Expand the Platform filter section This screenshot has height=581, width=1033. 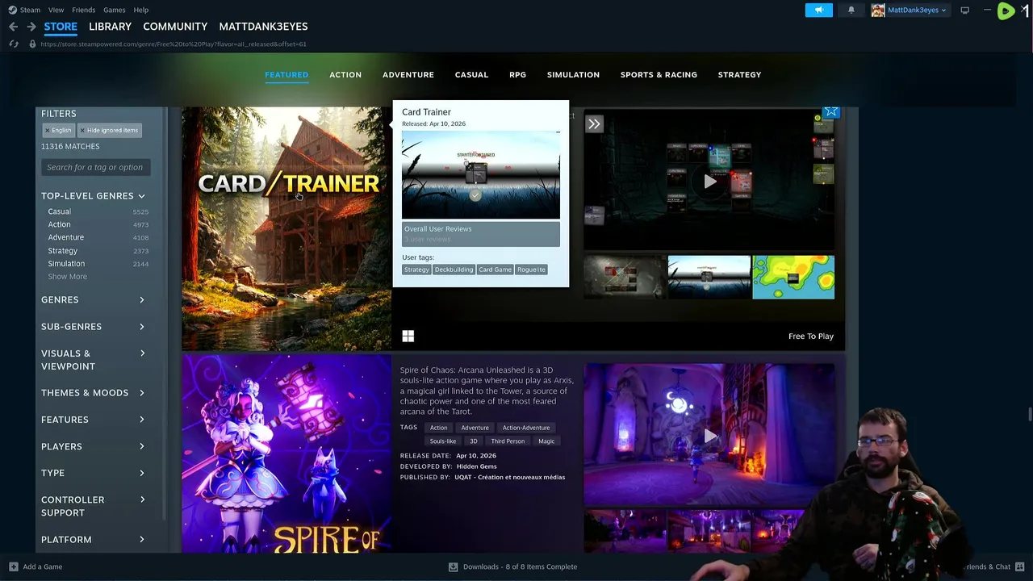(x=94, y=540)
